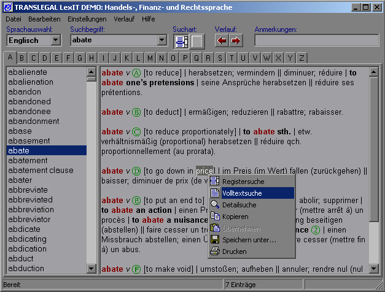Select abbreviate in word list

[47, 190]
